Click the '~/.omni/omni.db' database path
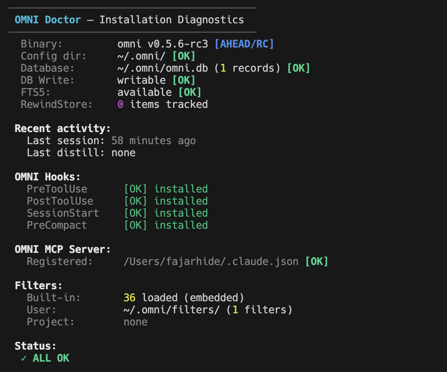The image size is (447, 372). [163, 68]
